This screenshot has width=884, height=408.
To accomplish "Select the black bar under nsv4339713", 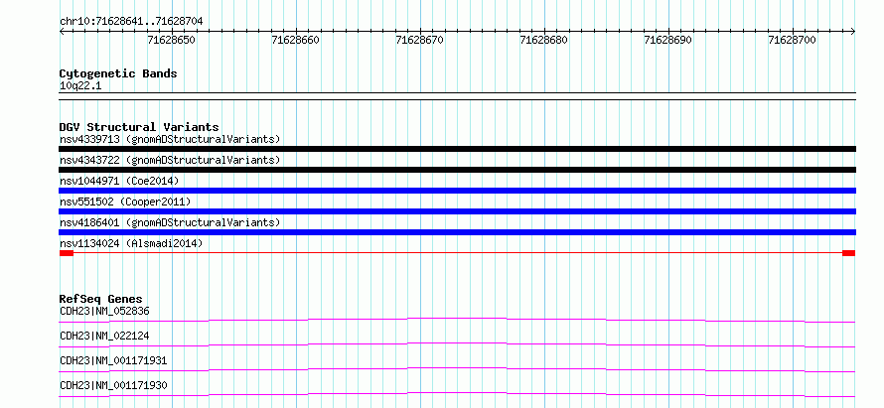I will 457,149.
